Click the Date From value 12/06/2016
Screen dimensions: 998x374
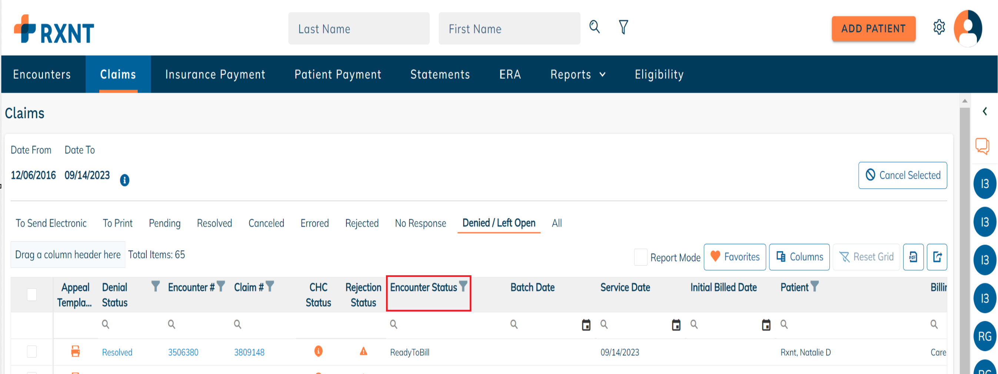coord(33,176)
